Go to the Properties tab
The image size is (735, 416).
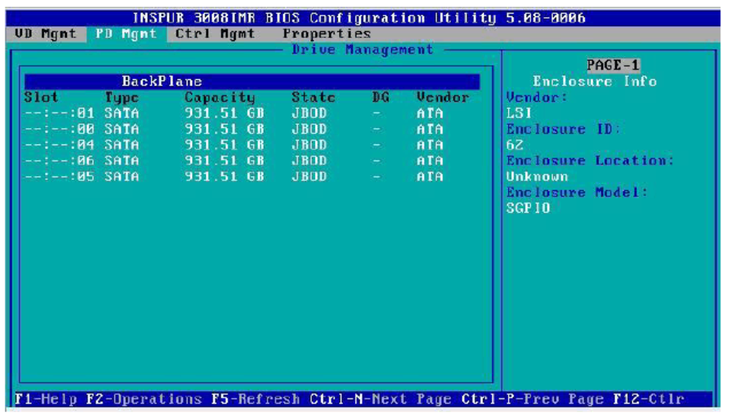[327, 34]
